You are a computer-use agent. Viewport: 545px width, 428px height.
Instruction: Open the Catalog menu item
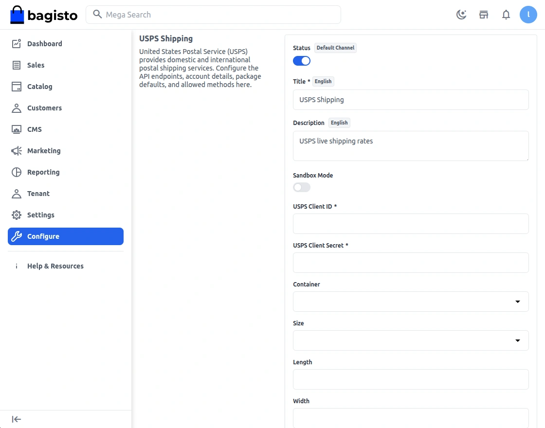click(65, 87)
